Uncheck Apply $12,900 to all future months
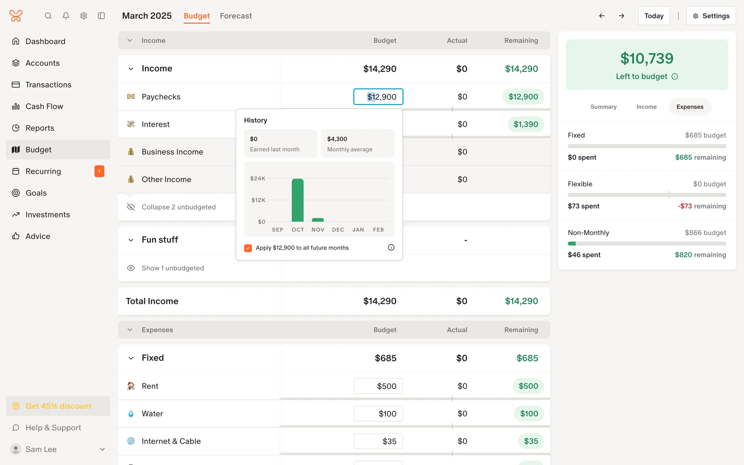744x465 pixels. point(248,248)
